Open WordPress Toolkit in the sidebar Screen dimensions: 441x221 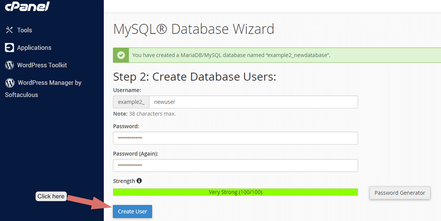(x=42, y=65)
